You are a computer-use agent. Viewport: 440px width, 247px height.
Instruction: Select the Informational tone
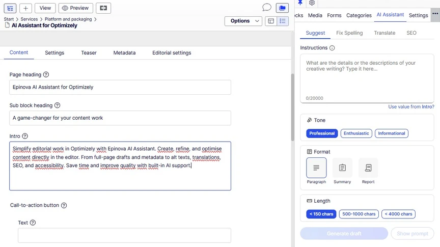[x=392, y=133]
